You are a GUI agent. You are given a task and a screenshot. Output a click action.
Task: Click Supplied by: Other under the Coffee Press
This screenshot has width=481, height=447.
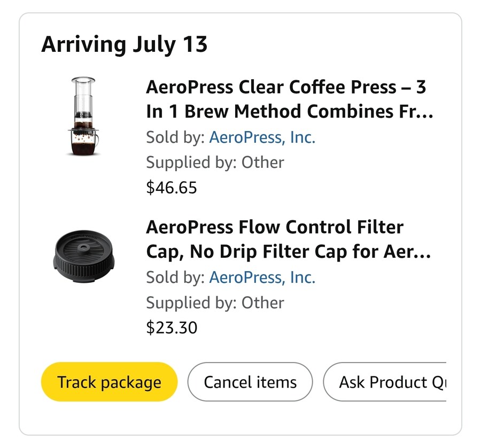[x=215, y=163]
